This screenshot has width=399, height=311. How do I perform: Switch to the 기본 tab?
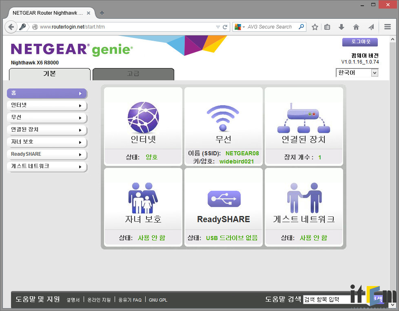(50, 74)
